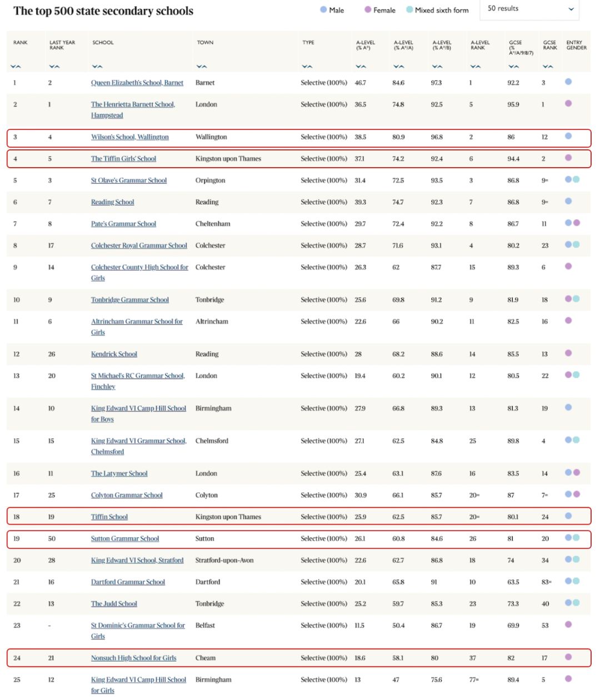The width and height of the screenshot is (600, 697).
Task: Click the Mixed sixth form teal dot
Action: point(409,9)
